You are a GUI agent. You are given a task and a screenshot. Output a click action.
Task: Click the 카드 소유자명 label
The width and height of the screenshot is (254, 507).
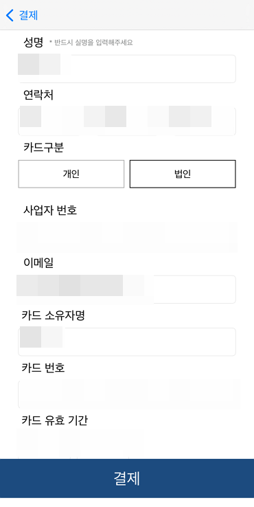tap(54, 315)
